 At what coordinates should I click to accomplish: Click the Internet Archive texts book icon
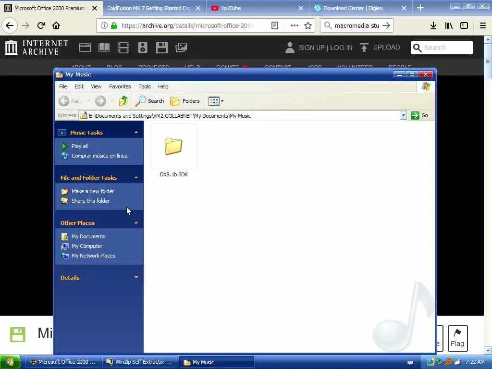click(x=104, y=48)
